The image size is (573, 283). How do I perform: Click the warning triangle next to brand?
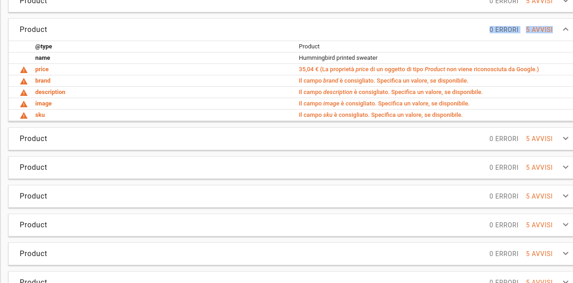pos(23,81)
